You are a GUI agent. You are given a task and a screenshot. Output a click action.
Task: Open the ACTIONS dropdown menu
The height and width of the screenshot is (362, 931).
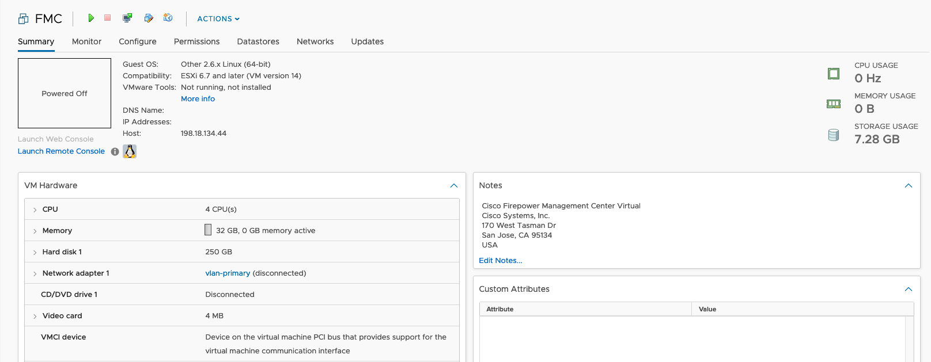point(218,19)
